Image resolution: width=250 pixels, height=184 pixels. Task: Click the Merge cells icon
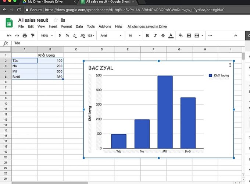[x=197, y=35]
